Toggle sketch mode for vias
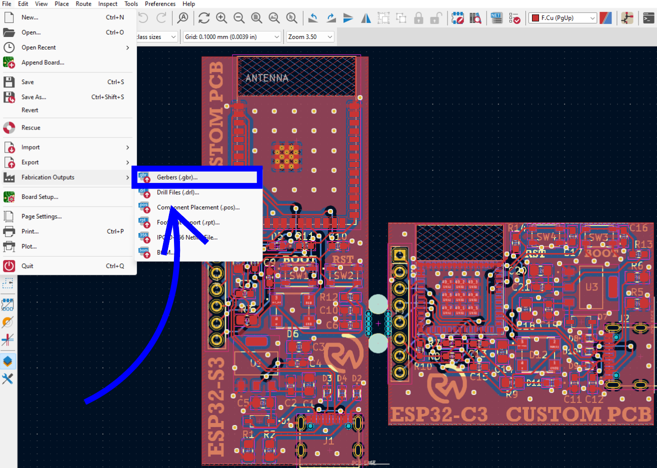 pos(8,322)
